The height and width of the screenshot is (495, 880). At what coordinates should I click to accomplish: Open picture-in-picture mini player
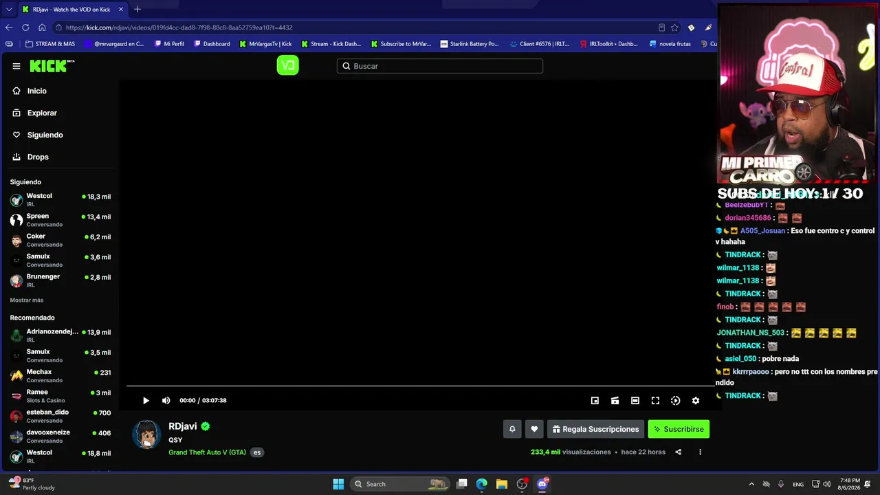(595, 401)
